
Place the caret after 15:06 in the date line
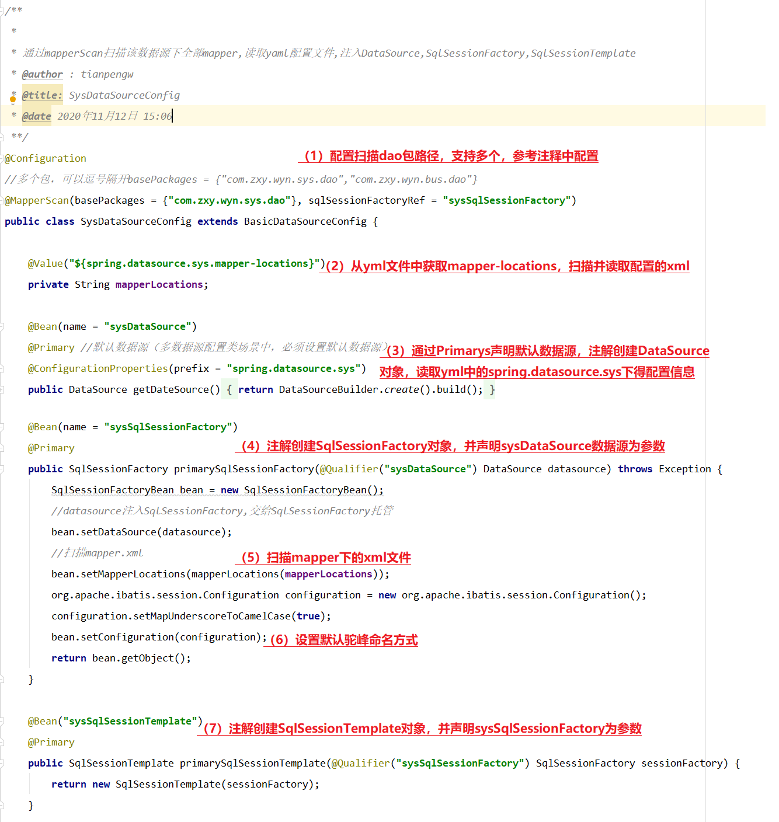point(172,116)
